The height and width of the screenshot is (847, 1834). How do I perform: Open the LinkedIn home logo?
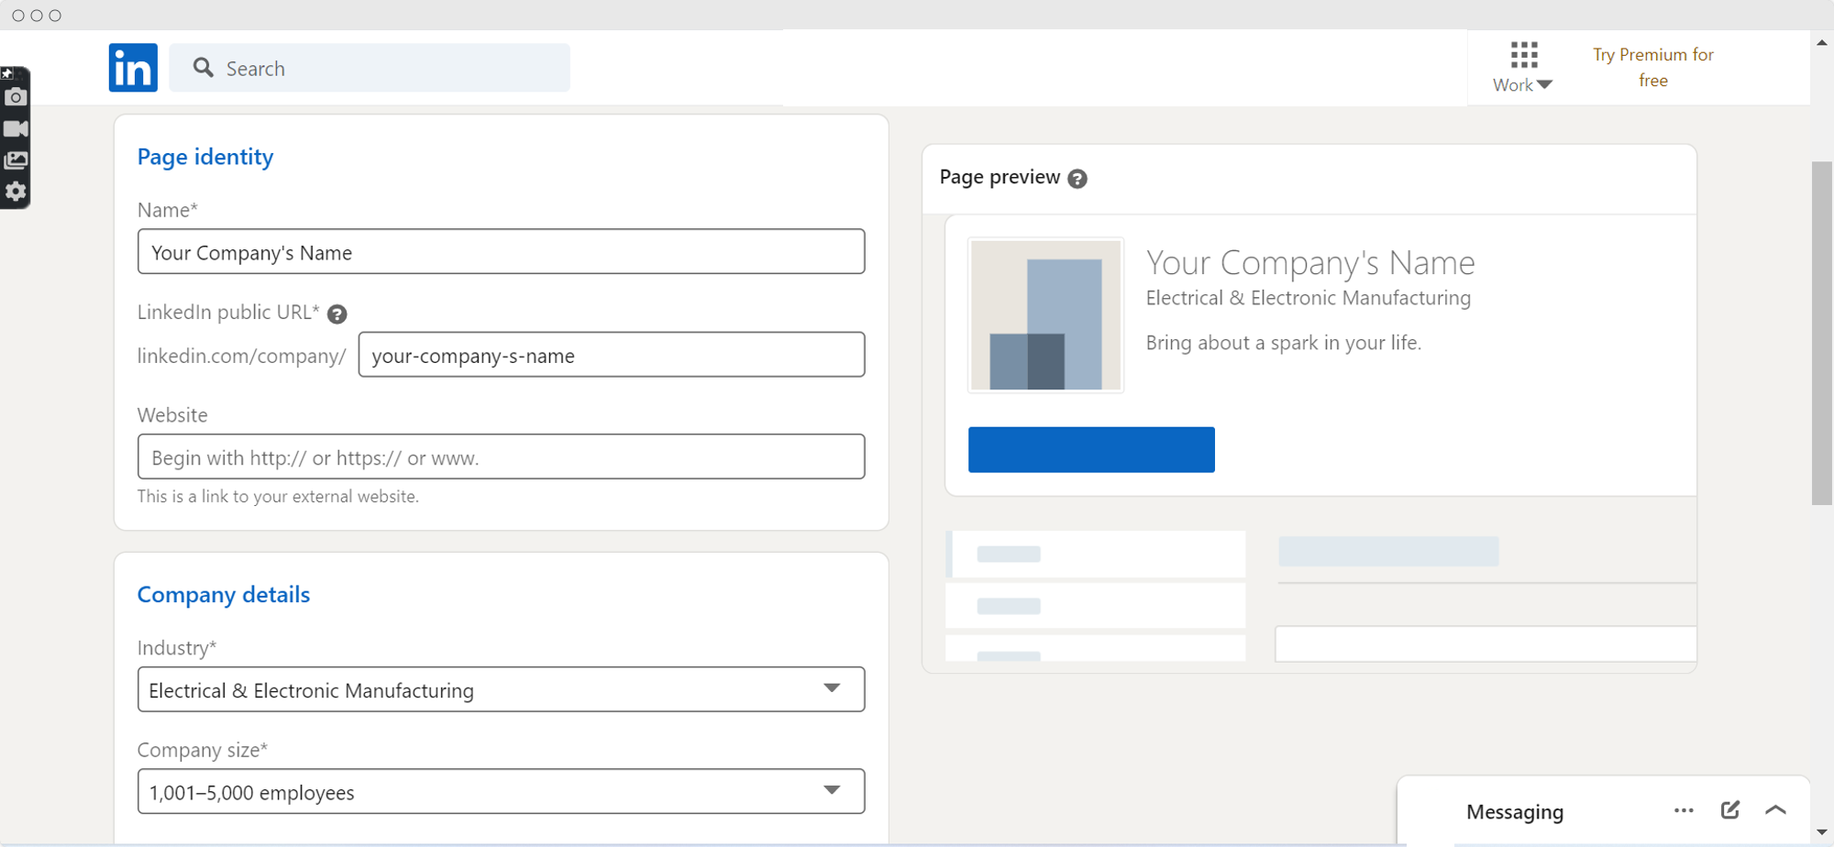[x=133, y=68]
